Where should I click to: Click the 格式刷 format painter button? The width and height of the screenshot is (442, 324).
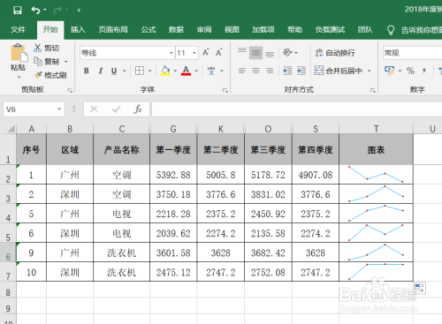point(50,75)
